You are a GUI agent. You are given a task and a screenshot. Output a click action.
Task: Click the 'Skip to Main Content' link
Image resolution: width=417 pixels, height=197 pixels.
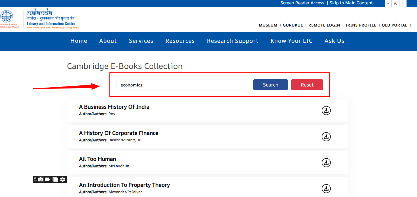(x=351, y=3)
